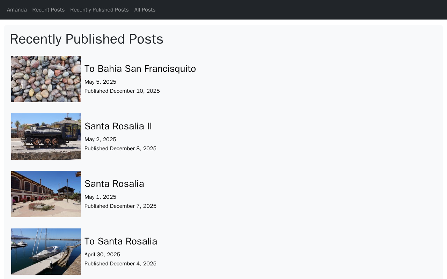
Task: Select Recently Pulished Posts nav item
Action: coord(99,10)
